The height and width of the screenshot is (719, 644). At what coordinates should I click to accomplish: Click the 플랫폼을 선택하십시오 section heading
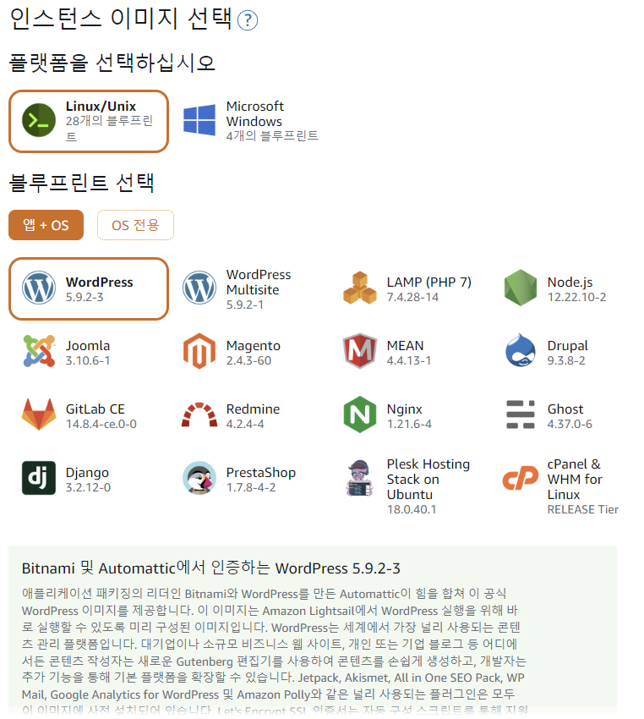pyautogui.click(x=112, y=63)
